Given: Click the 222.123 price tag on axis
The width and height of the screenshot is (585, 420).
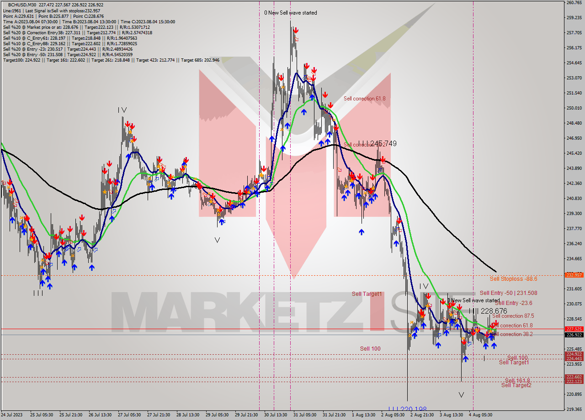Looking at the screenshot, I should (x=574, y=382).
